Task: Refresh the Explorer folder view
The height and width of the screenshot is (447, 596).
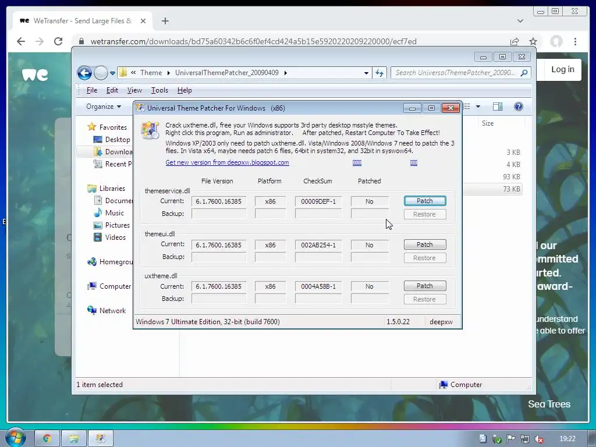Action: coord(379,73)
